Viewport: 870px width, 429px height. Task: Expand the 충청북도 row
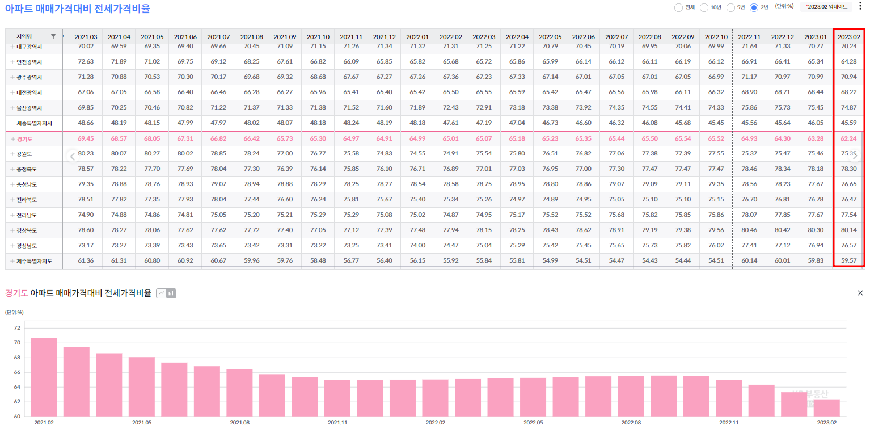pos(12,169)
